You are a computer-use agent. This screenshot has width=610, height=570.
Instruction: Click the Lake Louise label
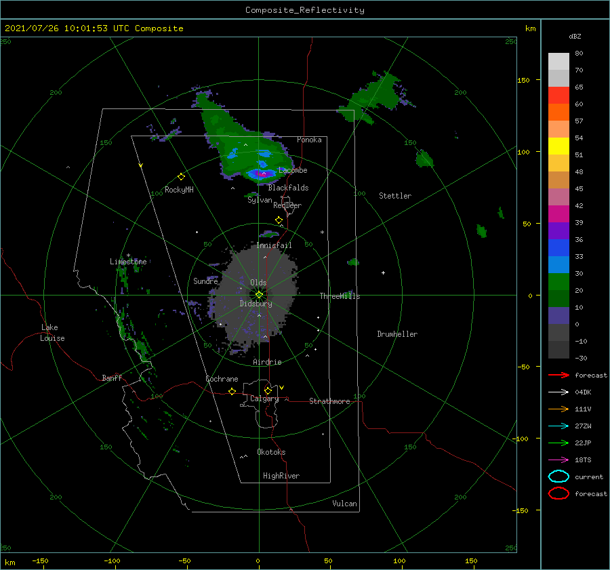(x=52, y=333)
